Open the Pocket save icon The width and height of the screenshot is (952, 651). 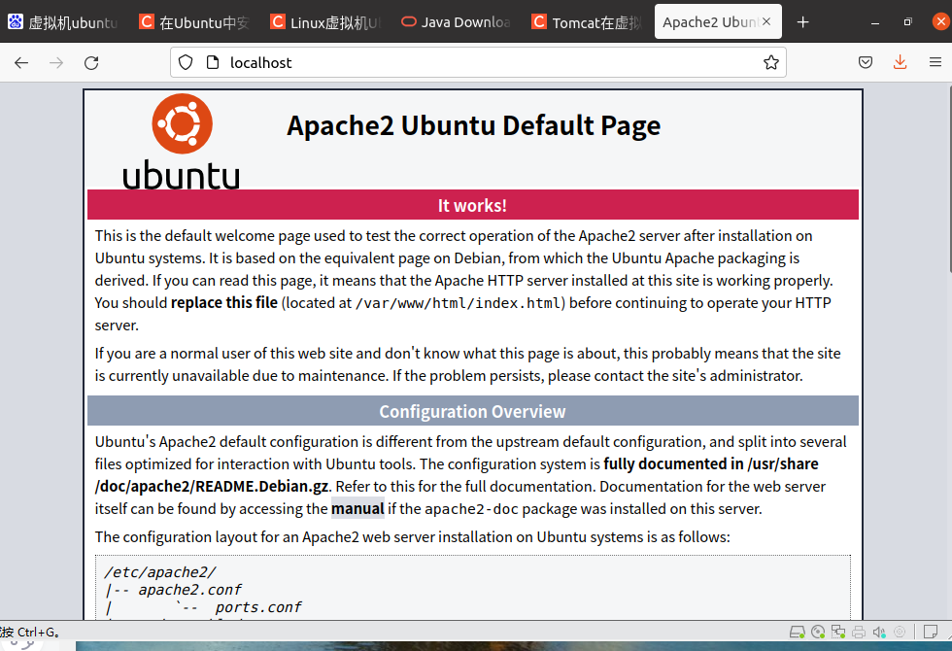pyautogui.click(x=866, y=62)
